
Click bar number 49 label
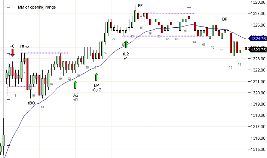[x=150, y=33]
